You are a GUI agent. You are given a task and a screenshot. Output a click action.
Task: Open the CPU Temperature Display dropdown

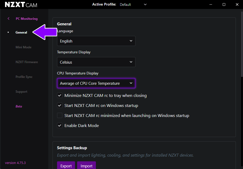96,83
